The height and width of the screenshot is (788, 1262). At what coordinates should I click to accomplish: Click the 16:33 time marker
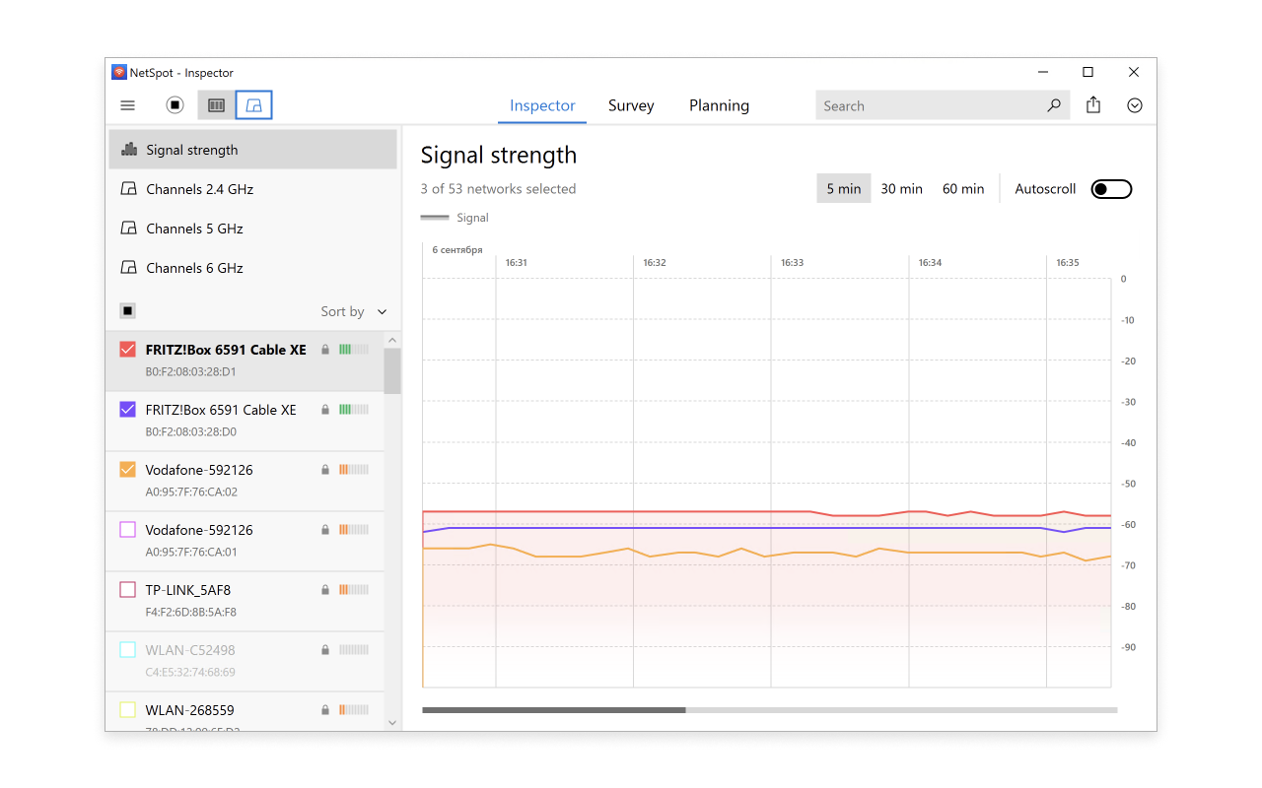pos(792,263)
